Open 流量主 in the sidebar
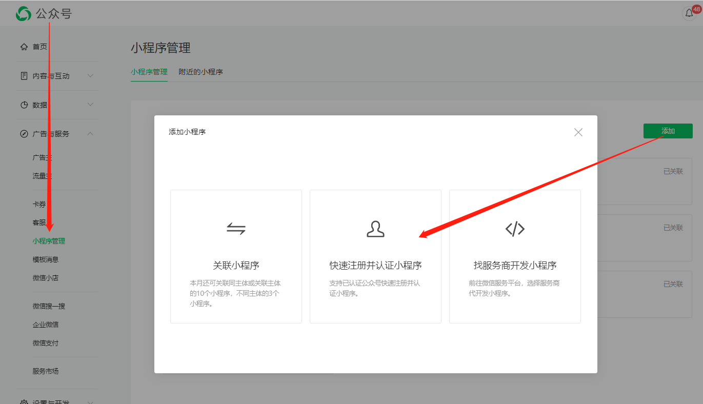The width and height of the screenshot is (703, 404). (x=42, y=176)
